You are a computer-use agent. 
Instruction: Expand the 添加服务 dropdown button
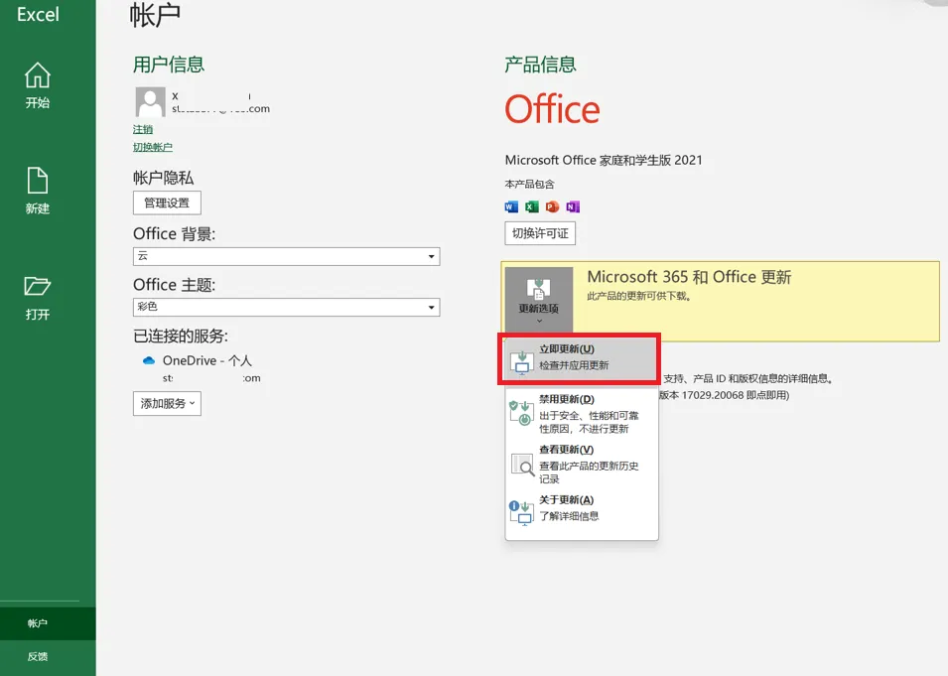click(x=167, y=403)
